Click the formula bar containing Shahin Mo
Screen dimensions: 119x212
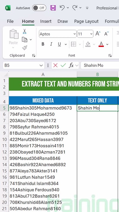[x=100, y=65]
